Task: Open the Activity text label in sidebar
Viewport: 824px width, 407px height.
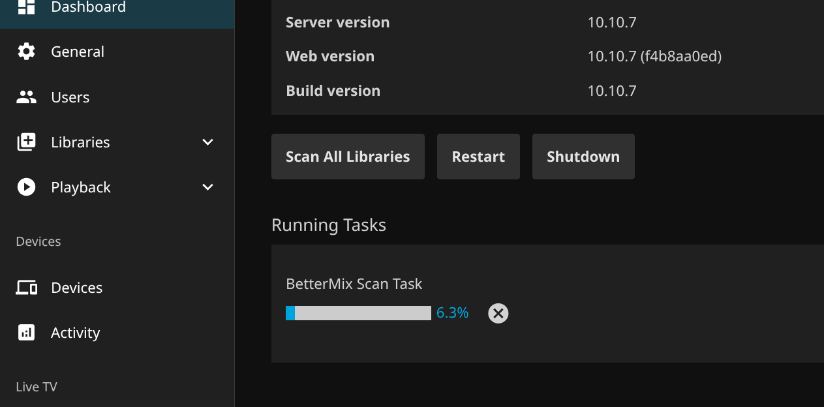Action: [x=75, y=333]
